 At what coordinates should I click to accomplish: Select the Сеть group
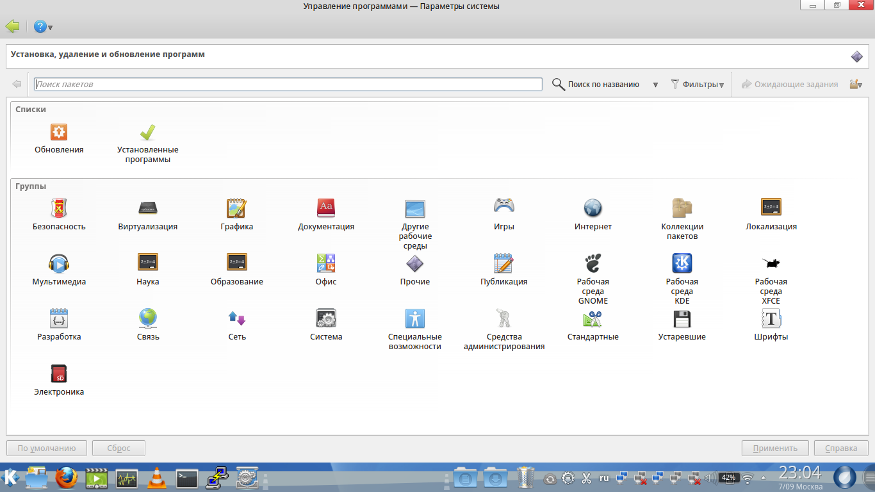[x=236, y=325]
